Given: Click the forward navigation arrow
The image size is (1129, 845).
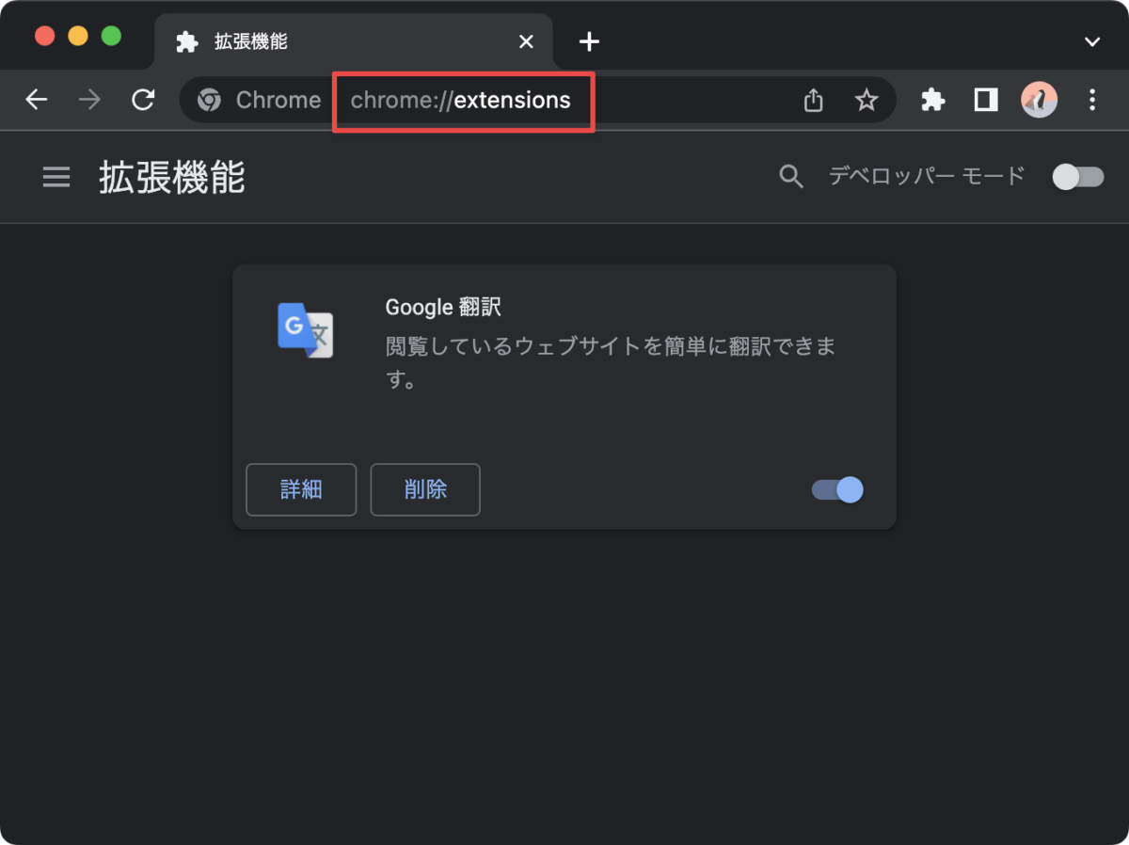Looking at the screenshot, I should click(x=89, y=100).
